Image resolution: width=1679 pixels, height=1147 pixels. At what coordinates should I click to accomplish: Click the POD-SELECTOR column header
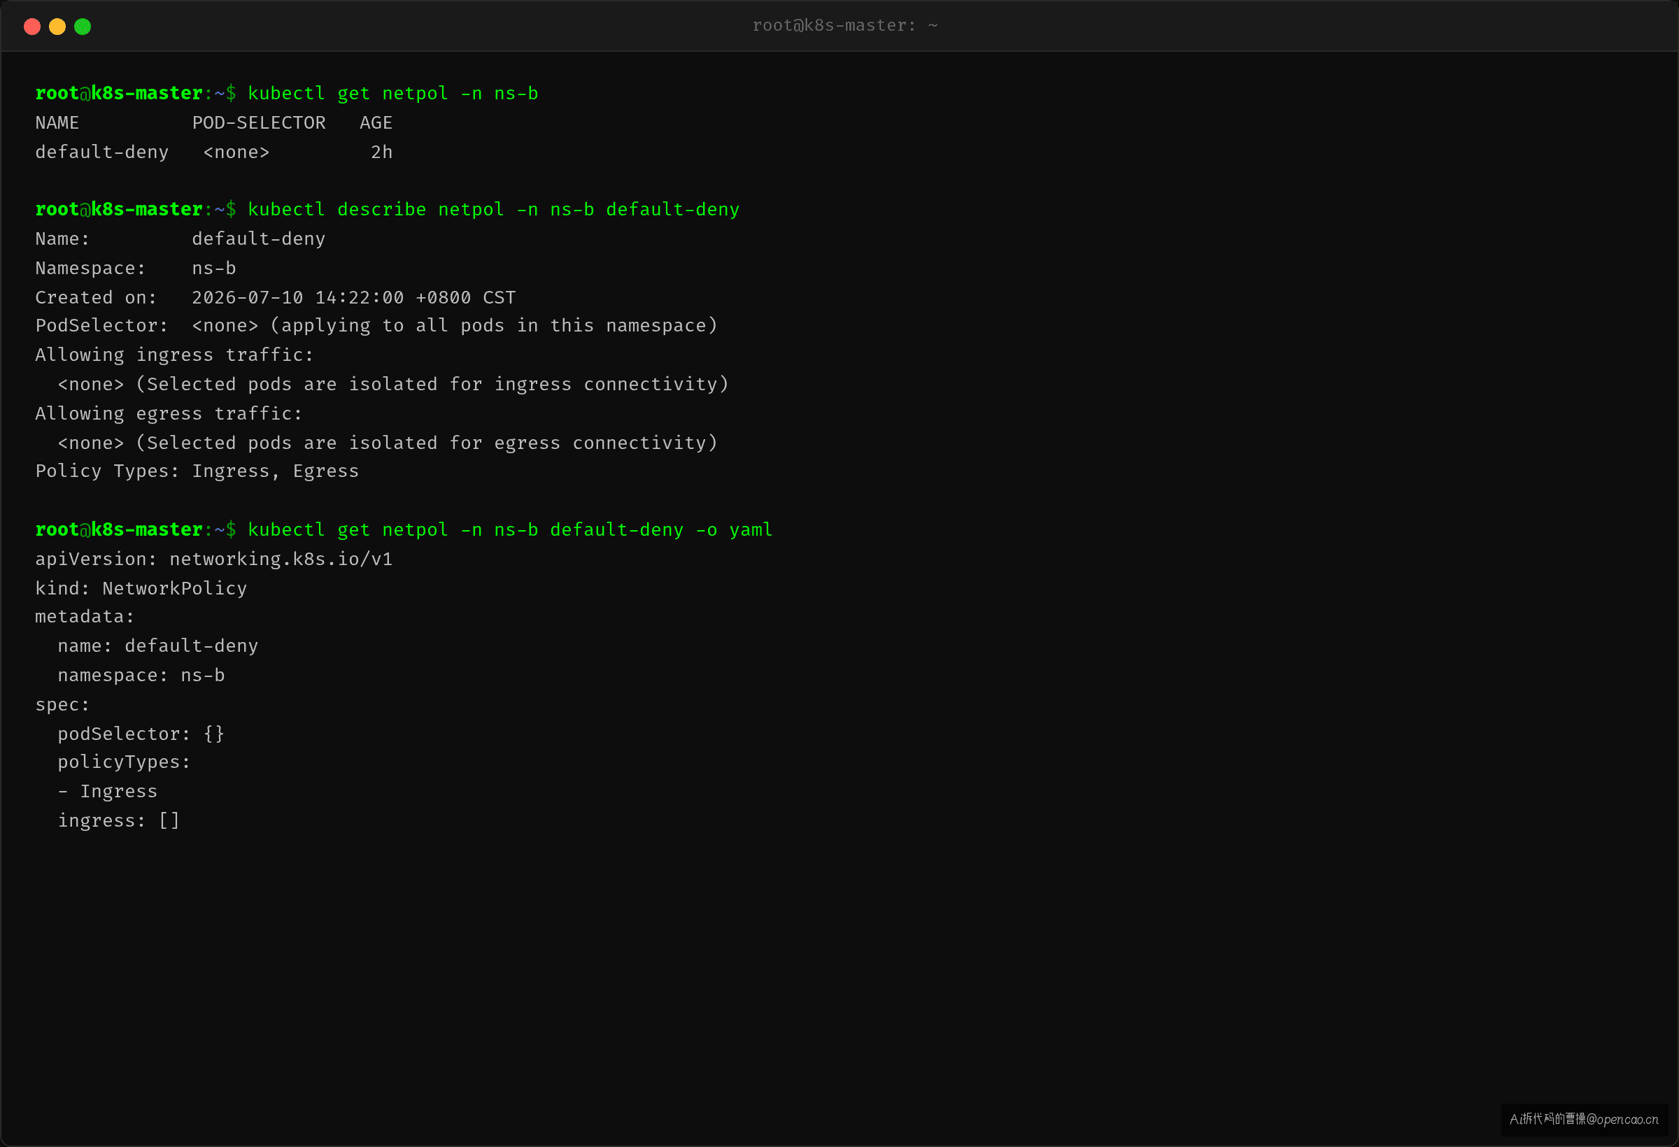259,123
